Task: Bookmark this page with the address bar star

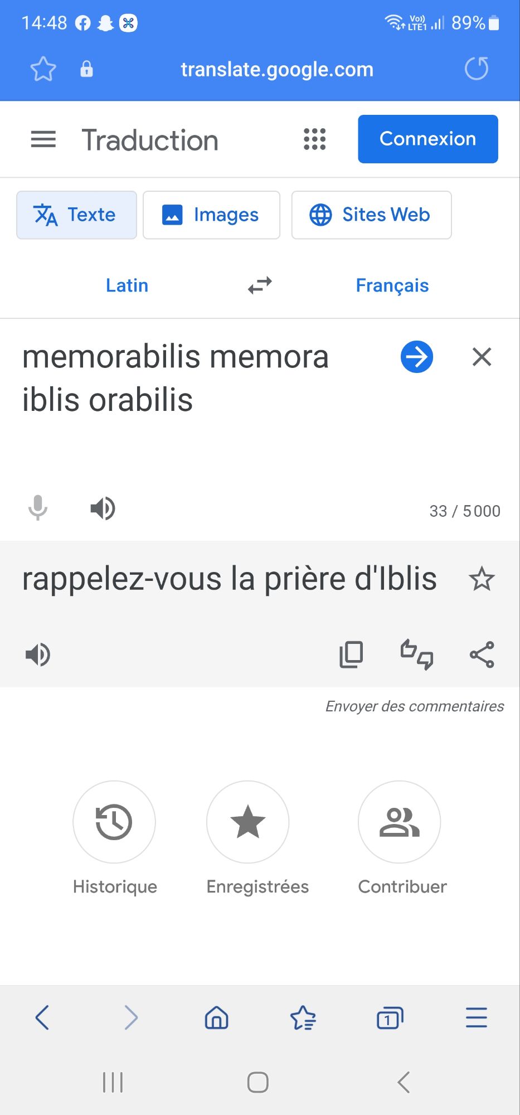Action: click(x=43, y=69)
